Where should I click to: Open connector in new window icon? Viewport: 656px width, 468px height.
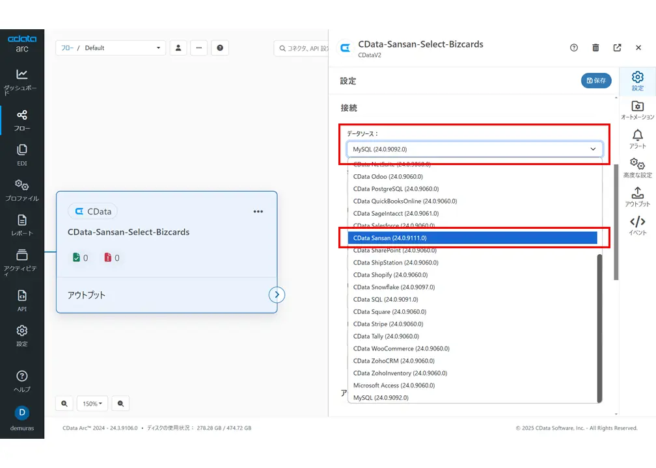coord(617,47)
